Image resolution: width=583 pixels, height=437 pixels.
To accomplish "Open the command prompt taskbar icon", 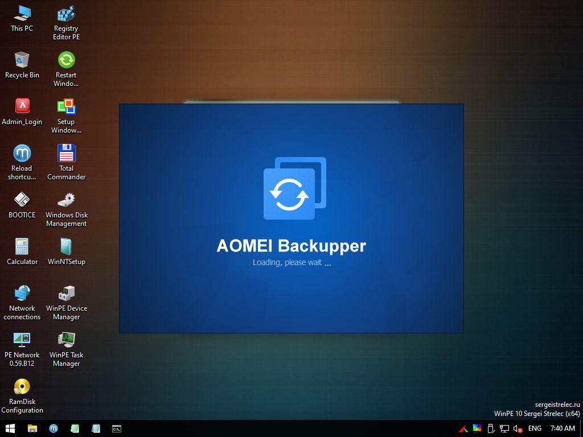I will click(x=117, y=428).
